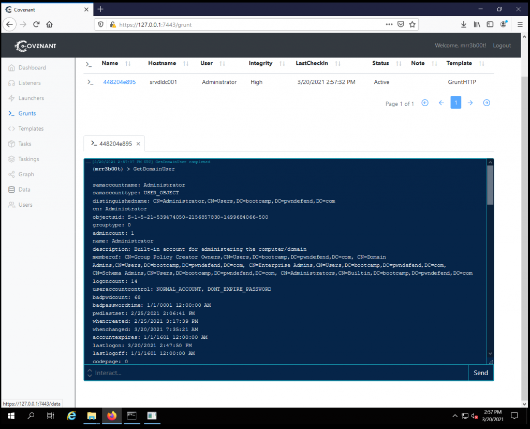This screenshot has width=530, height=429.
Task: Open the Data section in the sidebar
Action: (x=28, y=190)
